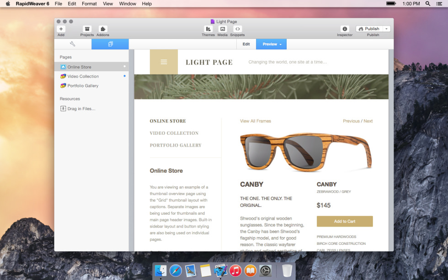Open the Help menu
The height and width of the screenshot is (280, 448).
click(x=147, y=4)
